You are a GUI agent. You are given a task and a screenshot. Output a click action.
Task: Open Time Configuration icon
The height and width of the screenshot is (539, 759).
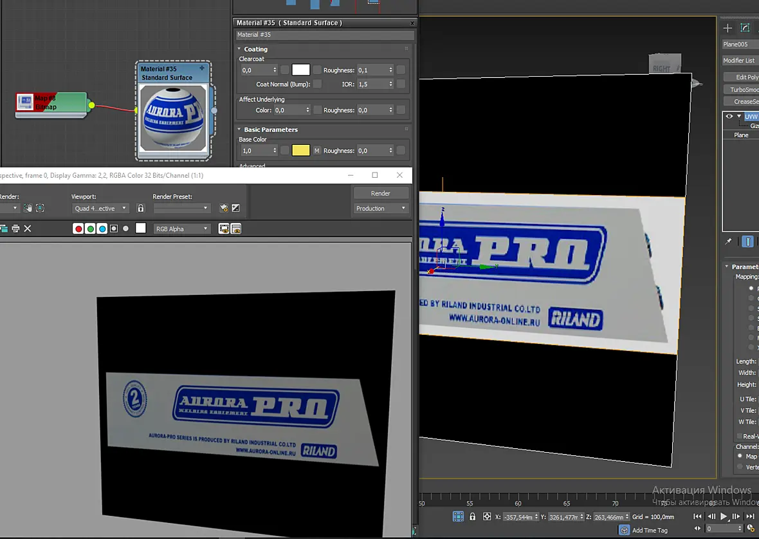pyautogui.click(x=751, y=528)
